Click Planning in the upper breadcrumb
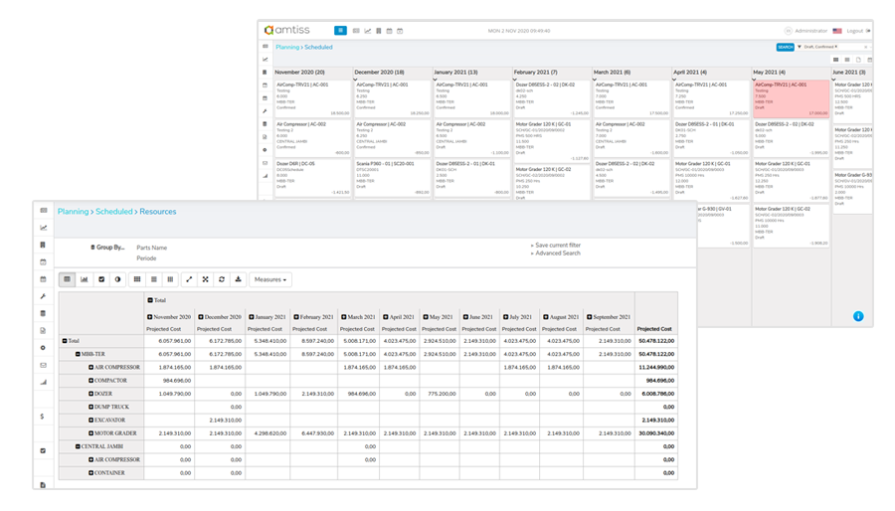 [286, 47]
